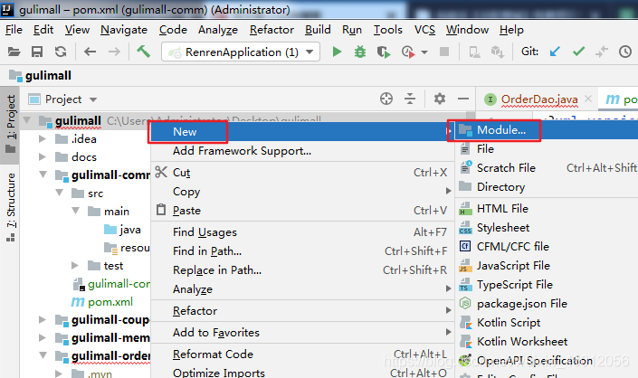Viewport: 638px width, 378px height.
Task: Collapse the main folder
Action: (x=76, y=211)
